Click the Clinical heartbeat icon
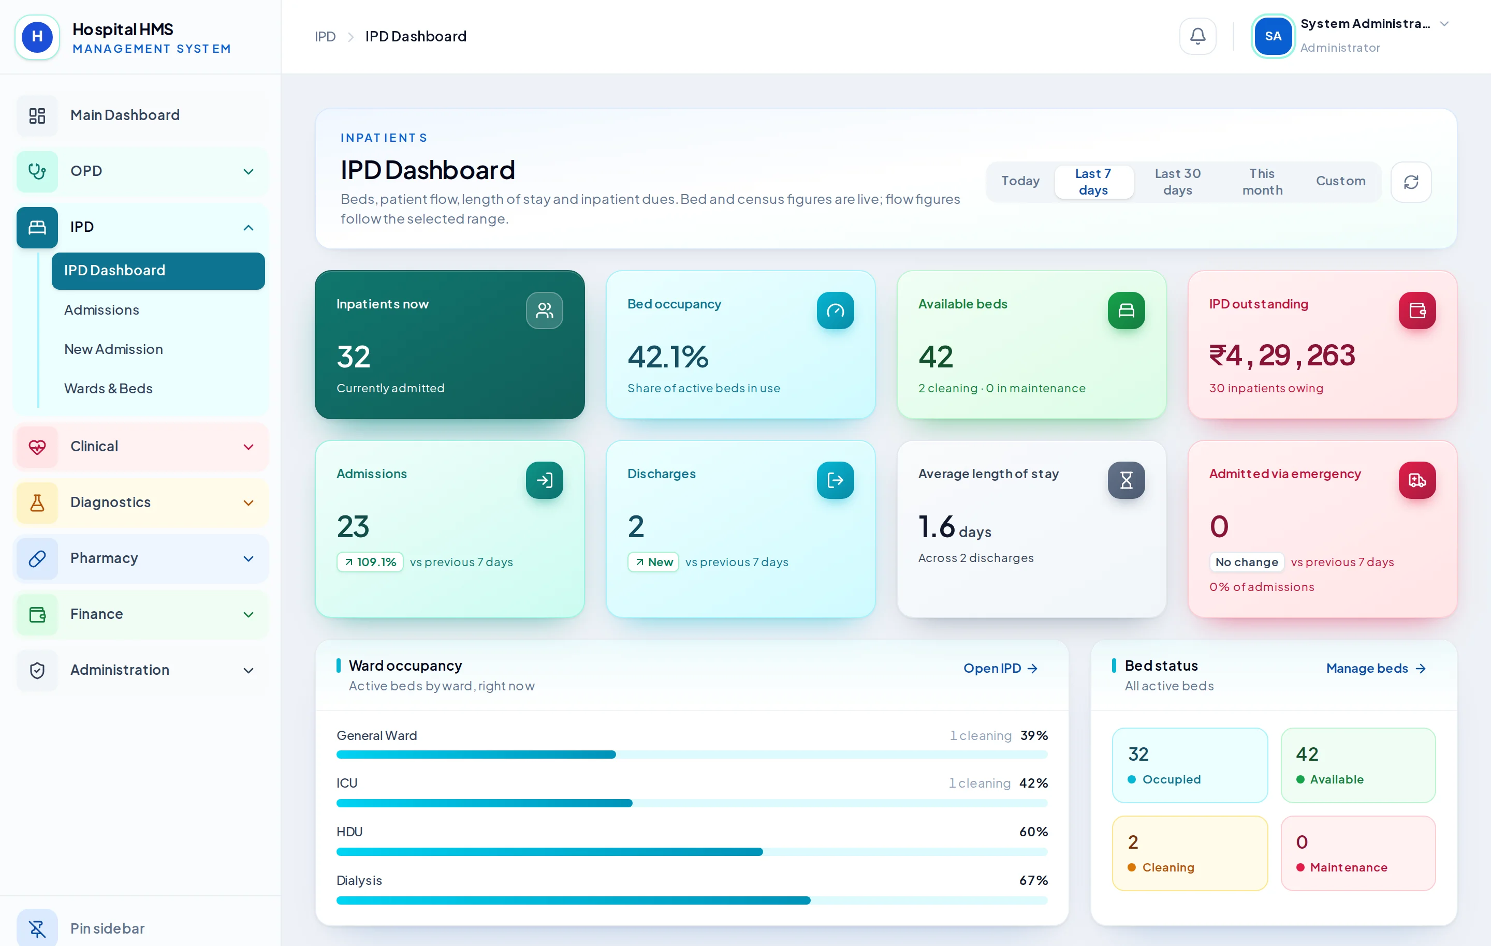This screenshot has width=1491, height=946. tap(37, 447)
